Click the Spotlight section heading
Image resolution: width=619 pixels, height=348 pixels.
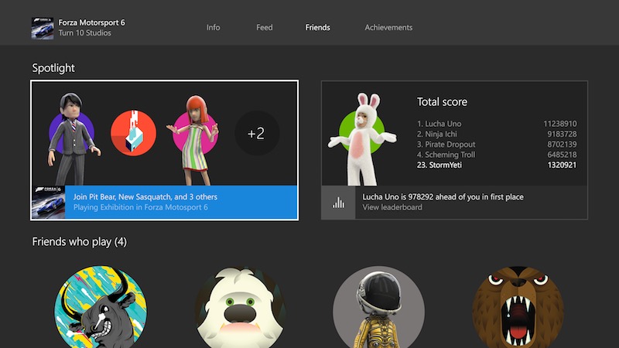click(x=53, y=68)
